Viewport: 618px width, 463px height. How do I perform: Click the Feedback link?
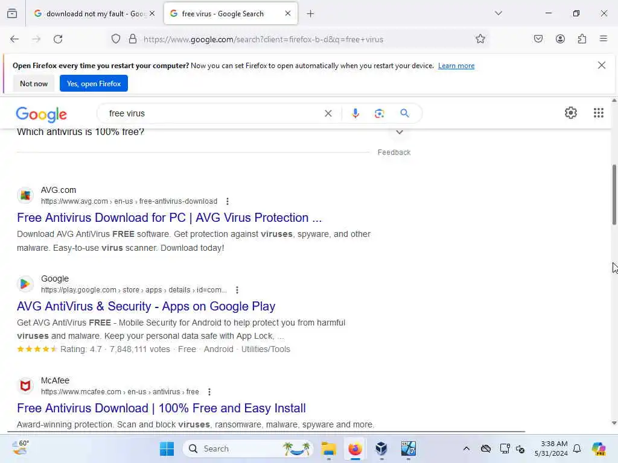click(393, 153)
